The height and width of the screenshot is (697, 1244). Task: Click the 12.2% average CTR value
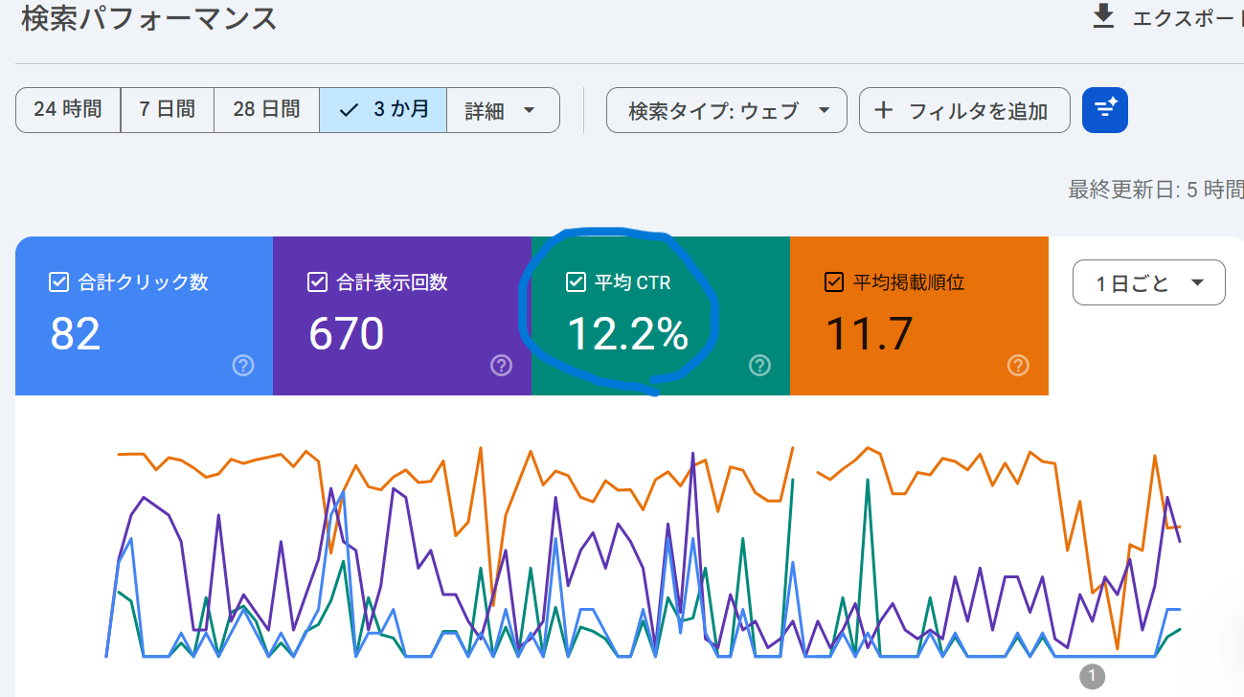coord(628,334)
